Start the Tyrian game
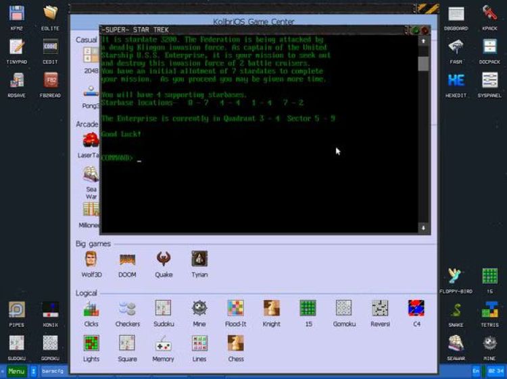 click(199, 260)
